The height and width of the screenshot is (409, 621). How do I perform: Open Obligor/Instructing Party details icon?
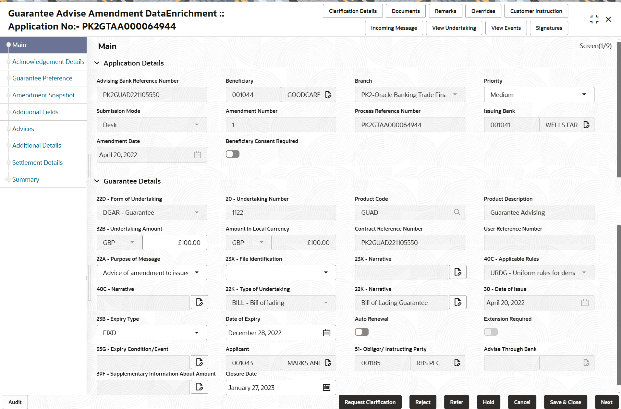click(x=457, y=363)
